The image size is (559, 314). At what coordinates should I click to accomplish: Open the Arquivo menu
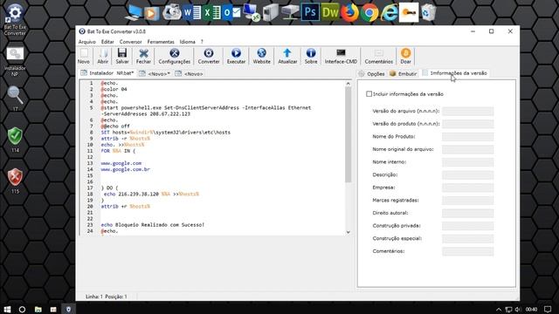point(87,42)
